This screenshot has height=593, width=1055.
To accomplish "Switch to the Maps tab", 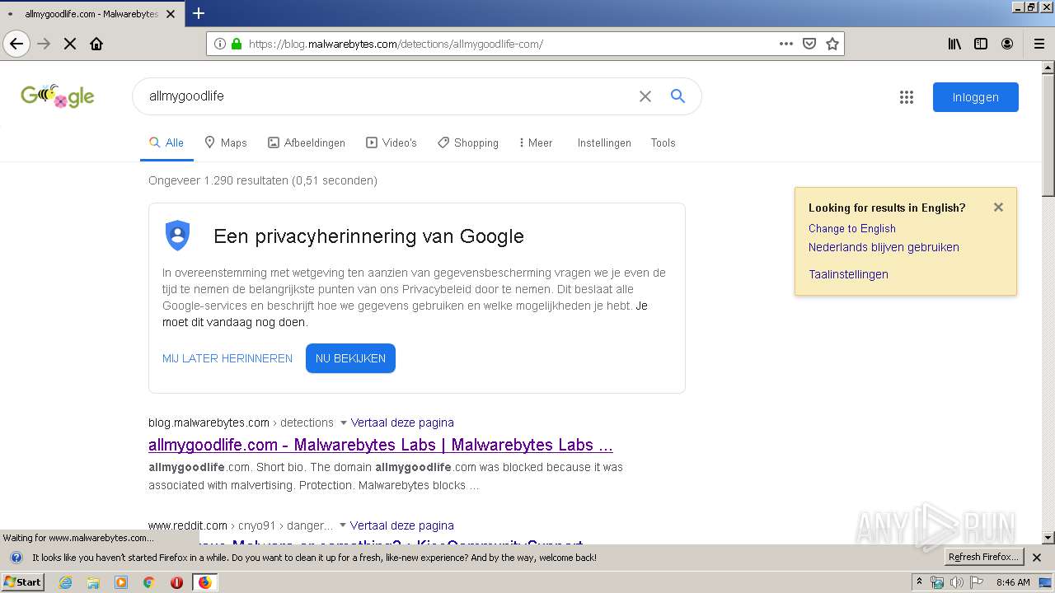I will click(226, 142).
